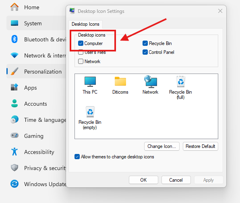Click the grayed-out Apply button
The width and height of the screenshot is (240, 203).
point(209,180)
